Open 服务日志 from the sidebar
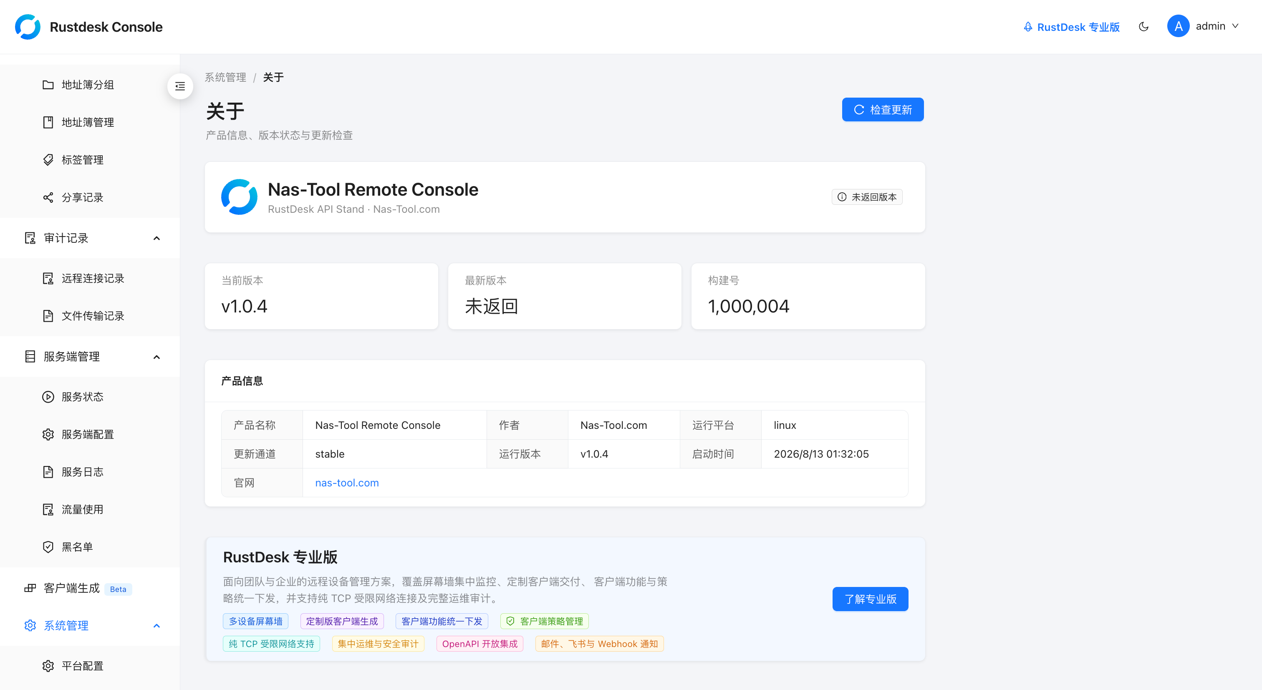The height and width of the screenshot is (690, 1262). 90,472
